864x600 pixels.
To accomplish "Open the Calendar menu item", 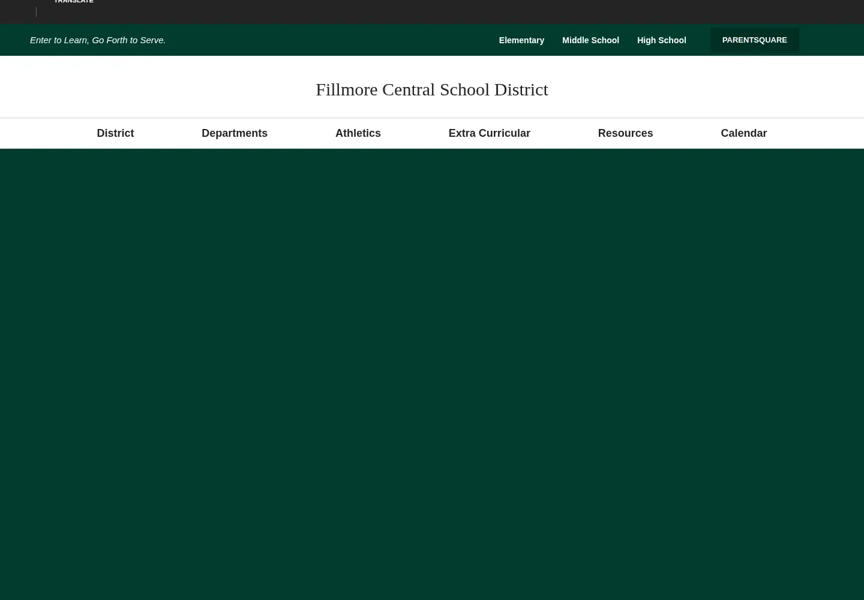I will [x=743, y=133].
